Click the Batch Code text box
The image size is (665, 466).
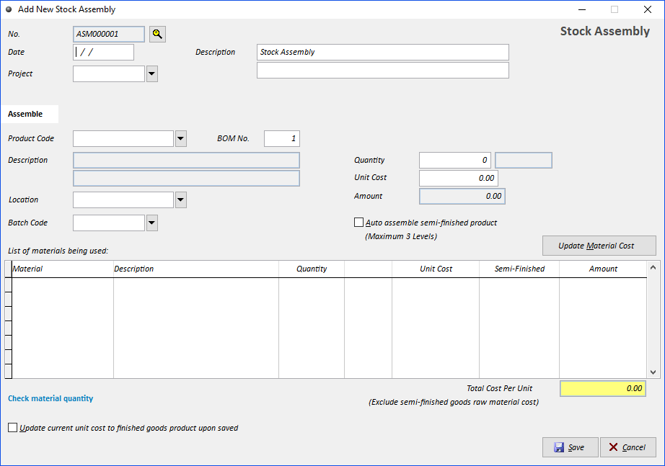(109, 223)
